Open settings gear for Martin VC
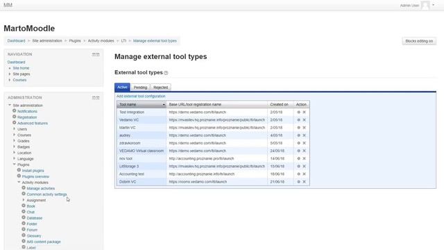The width and height of the screenshot is (444, 250). click(298, 128)
